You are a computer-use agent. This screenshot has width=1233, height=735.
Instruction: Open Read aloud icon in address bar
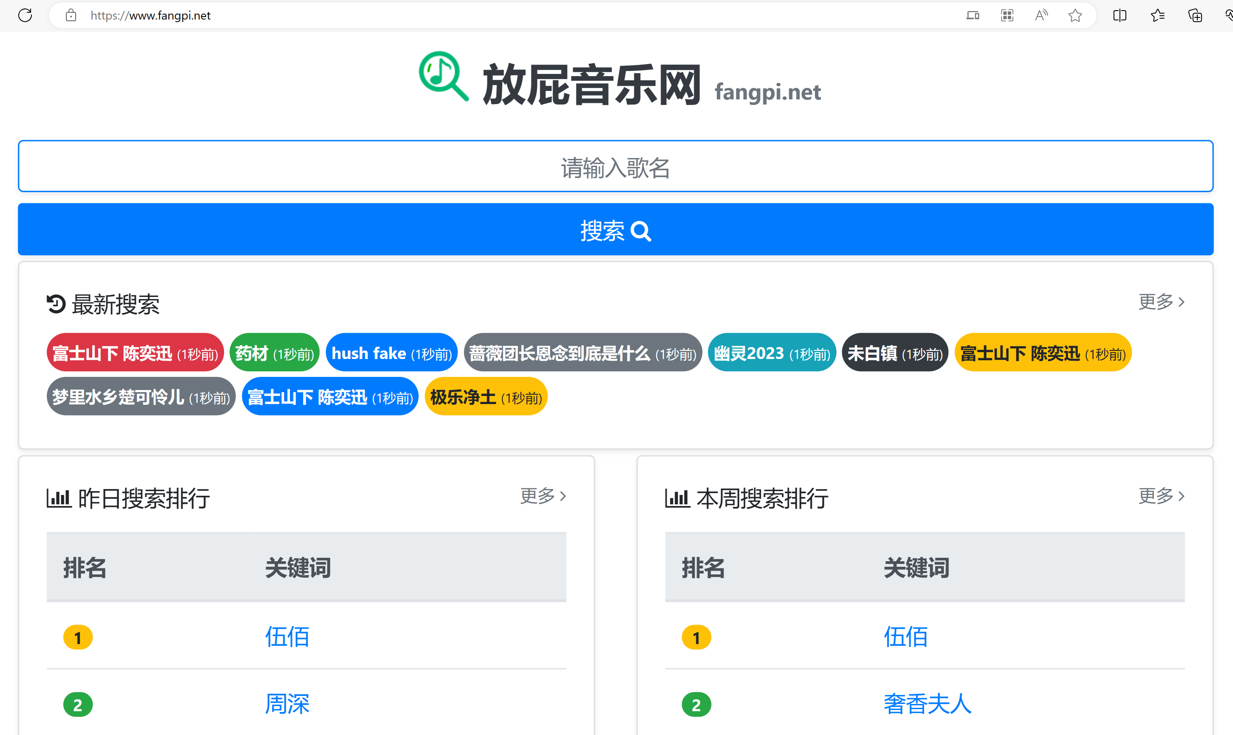[x=1041, y=15]
